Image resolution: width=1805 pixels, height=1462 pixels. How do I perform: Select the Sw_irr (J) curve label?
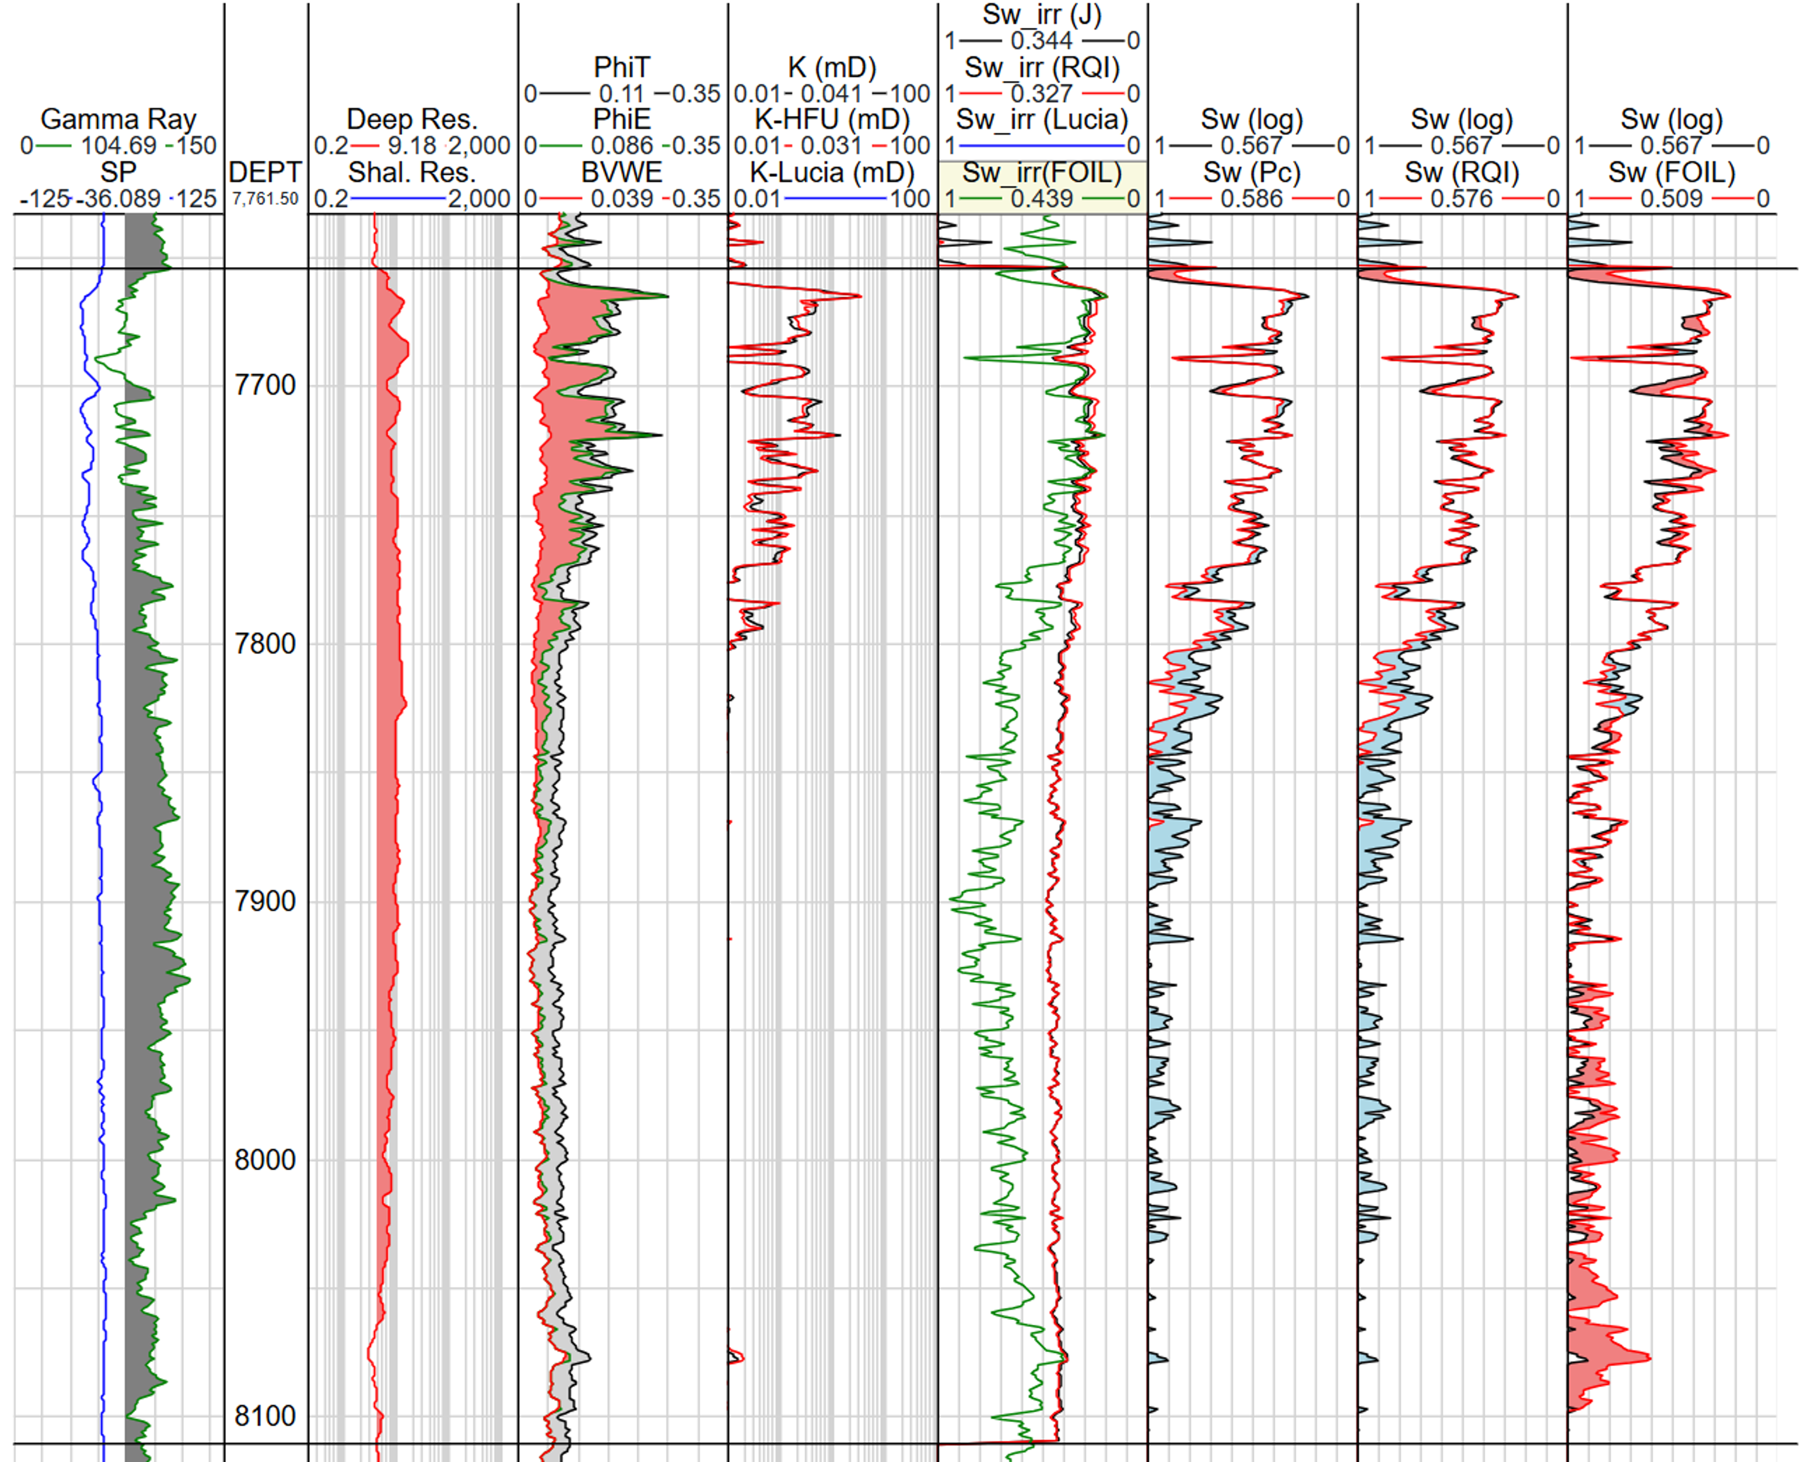(1042, 14)
